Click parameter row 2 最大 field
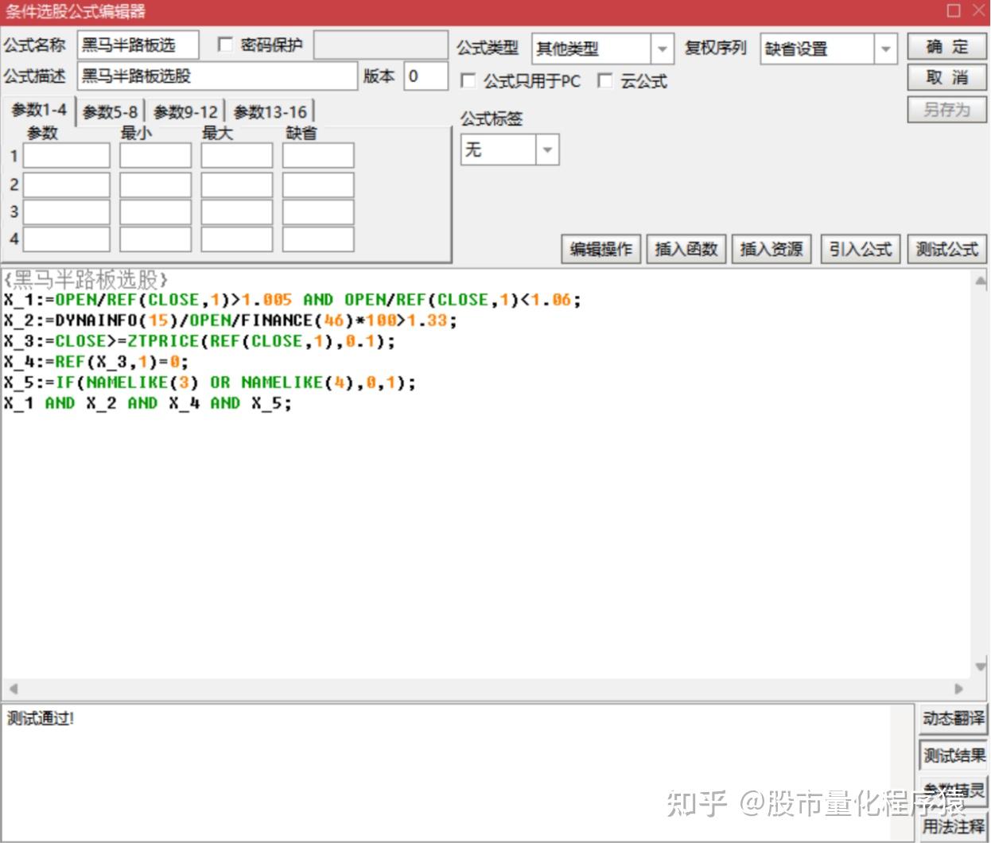The height and width of the screenshot is (843, 991). click(237, 185)
